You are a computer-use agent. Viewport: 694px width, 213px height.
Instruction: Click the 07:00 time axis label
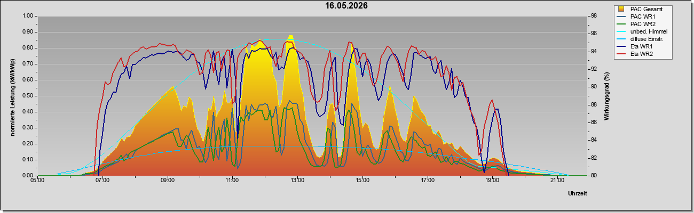pyautogui.click(x=102, y=181)
